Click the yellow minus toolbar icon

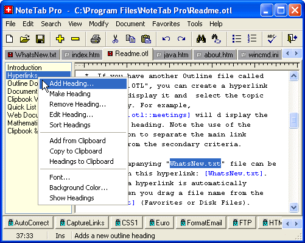(x=75, y=38)
